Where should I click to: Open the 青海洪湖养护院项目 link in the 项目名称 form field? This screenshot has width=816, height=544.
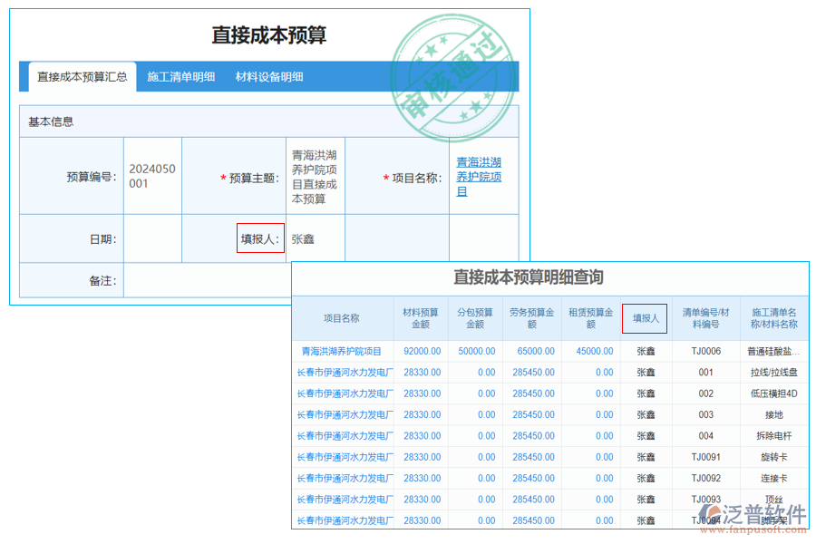click(479, 177)
